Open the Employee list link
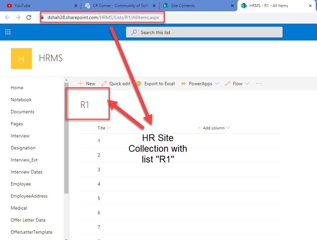317x240 pixels. tap(21, 184)
